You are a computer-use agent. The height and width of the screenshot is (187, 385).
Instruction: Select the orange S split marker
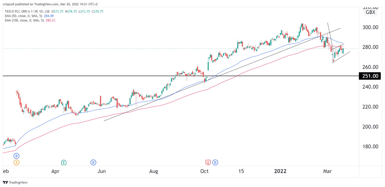16,162
